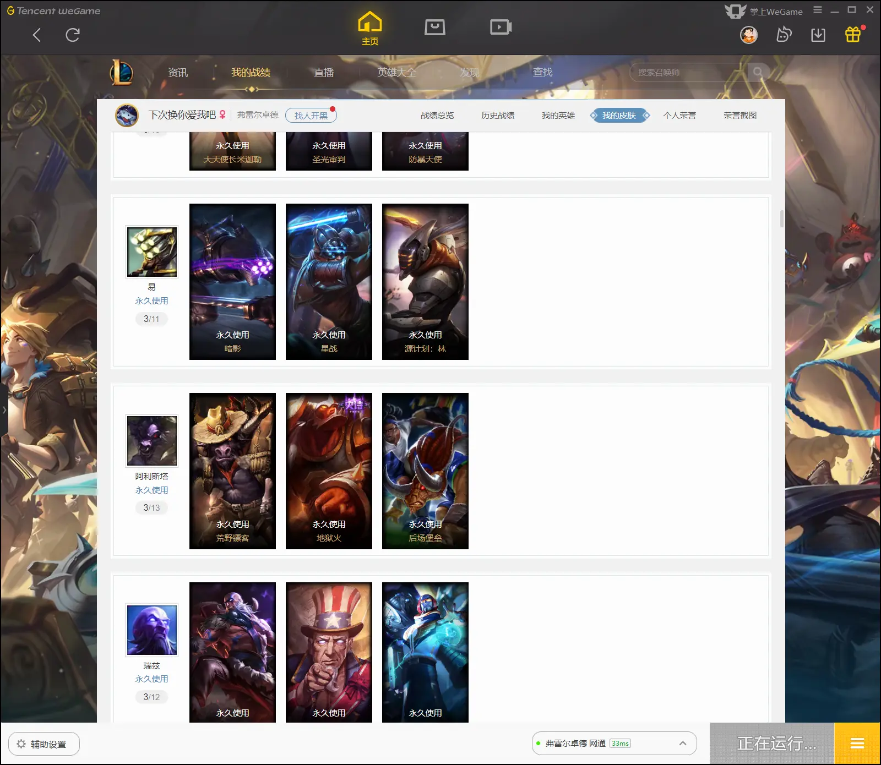This screenshot has width=881, height=765.
Task: Click the 3/13 skin count badge
Action: [151, 507]
